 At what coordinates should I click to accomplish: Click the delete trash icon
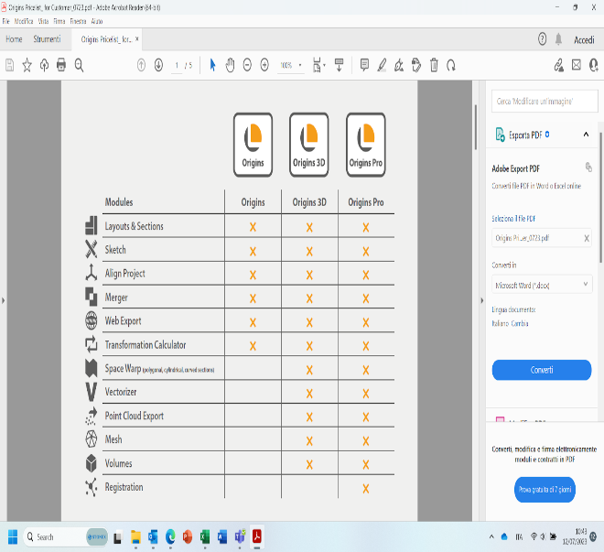tap(434, 65)
